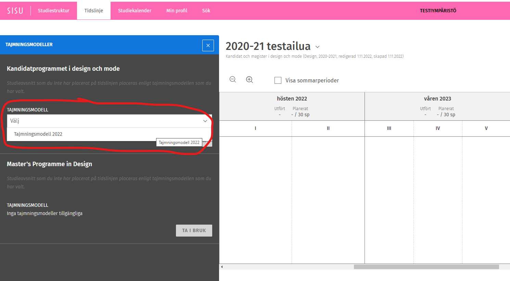Image resolution: width=510 pixels, height=281 pixels.
Task: Switch to the Tidslinje tab
Action: point(94,11)
